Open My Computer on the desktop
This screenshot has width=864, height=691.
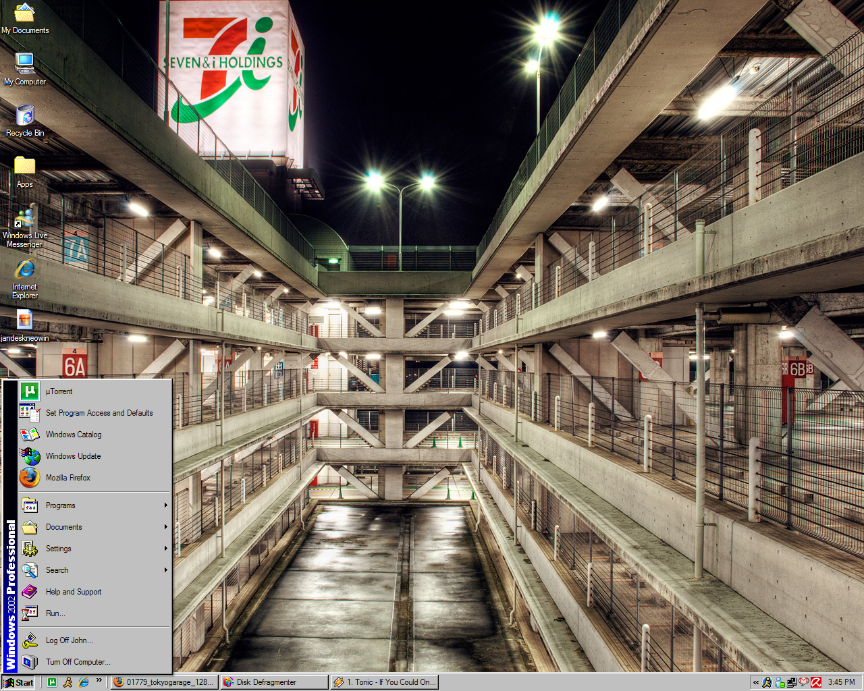(x=25, y=69)
